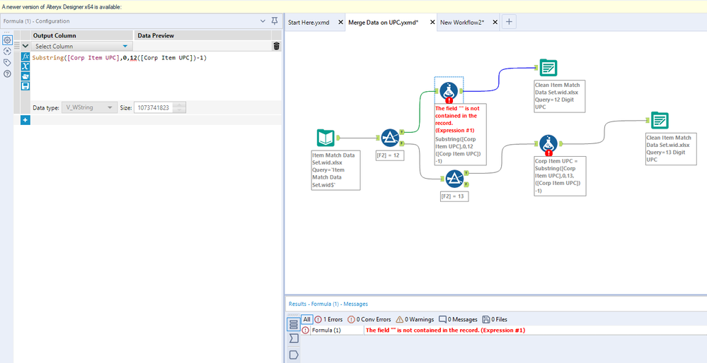This screenshot has height=363, width=707.
Task: Open the Navigation tab icon in sidebar
Action: tap(7, 52)
